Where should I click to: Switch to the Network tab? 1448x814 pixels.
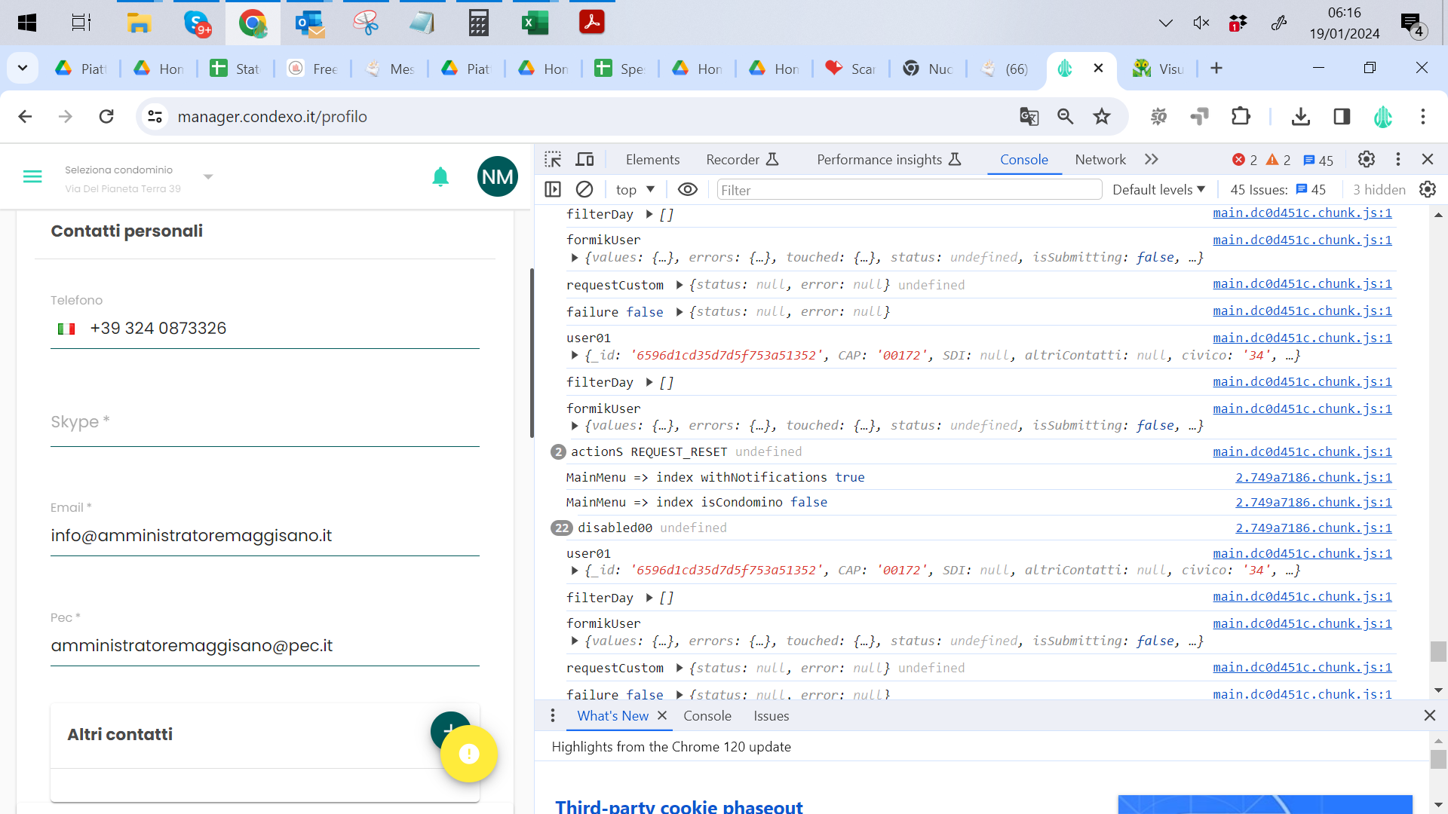tap(1100, 160)
